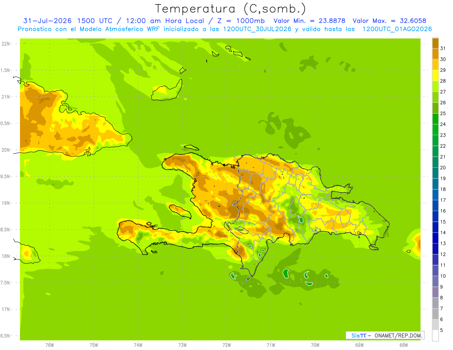The image size is (453, 350).
Task: Click the legend value 20
Action: [x=443, y=168]
